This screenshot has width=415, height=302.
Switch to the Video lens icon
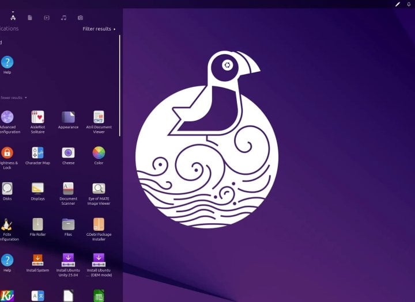tap(47, 18)
